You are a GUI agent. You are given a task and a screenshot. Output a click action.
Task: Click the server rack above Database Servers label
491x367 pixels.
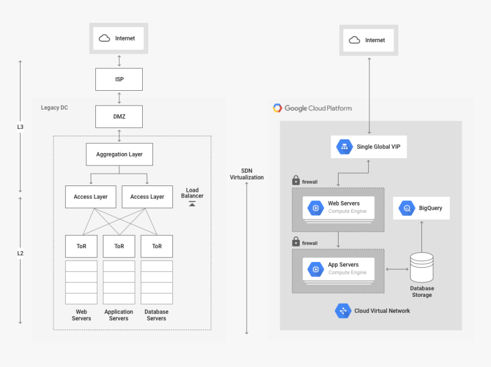click(157, 282)
